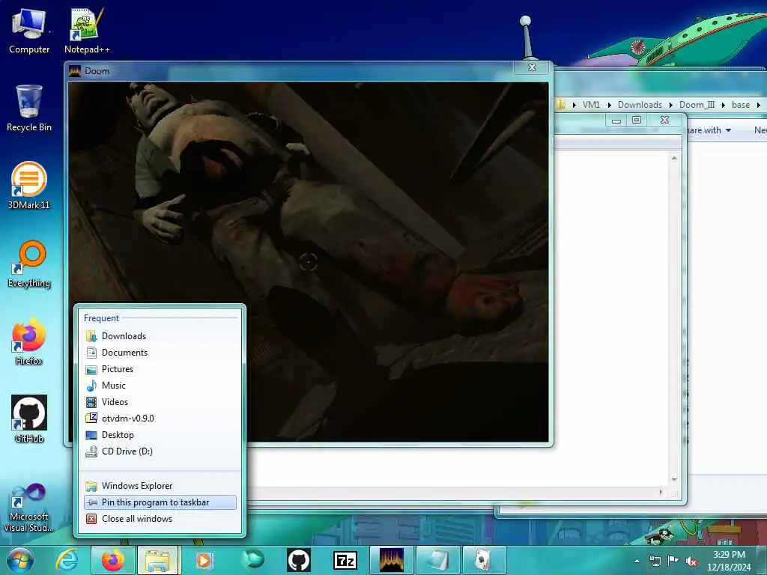Image resolution: width=767 pixels, height=575 pixels.
Task: Select the Microsoft Visual Studio shortcut
Action: tap(29, 508)
